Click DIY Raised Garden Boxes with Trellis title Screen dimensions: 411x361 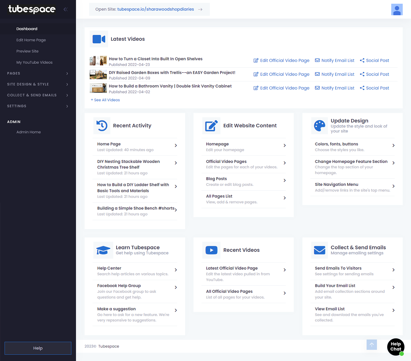(172, 73)
